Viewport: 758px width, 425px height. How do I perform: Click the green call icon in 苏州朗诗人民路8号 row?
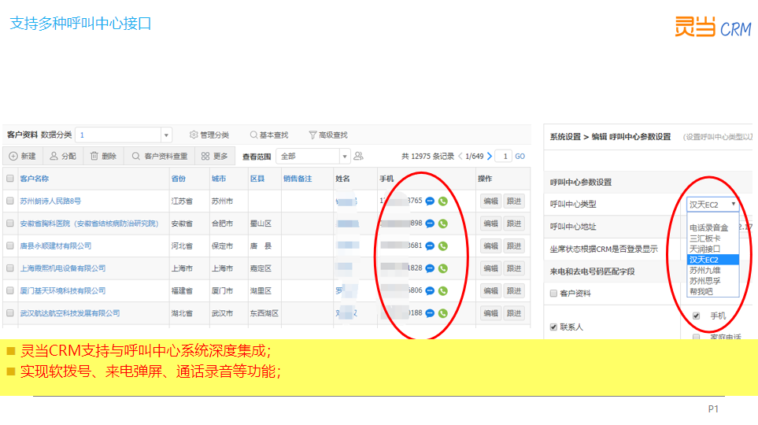[x=443, y=201]
